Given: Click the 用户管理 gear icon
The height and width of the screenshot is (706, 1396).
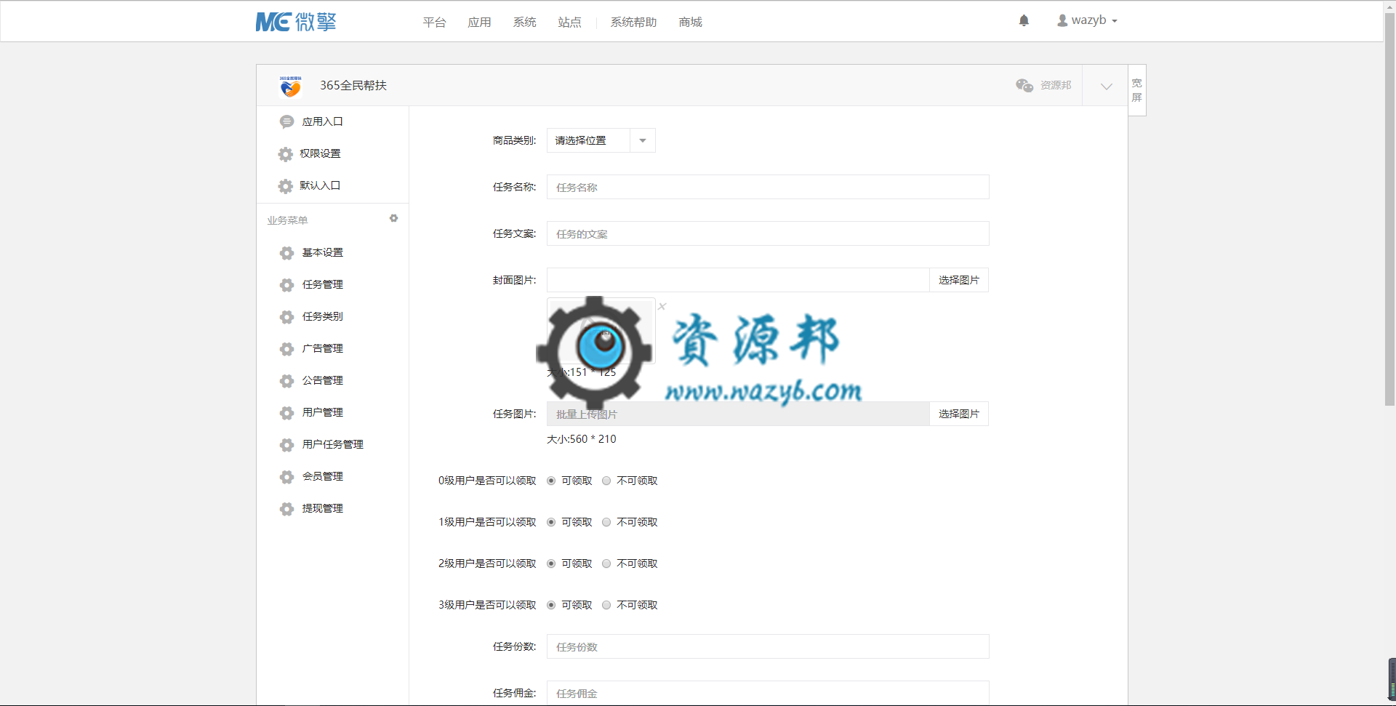Looking at the screenshot, I should tap(287, 413).
